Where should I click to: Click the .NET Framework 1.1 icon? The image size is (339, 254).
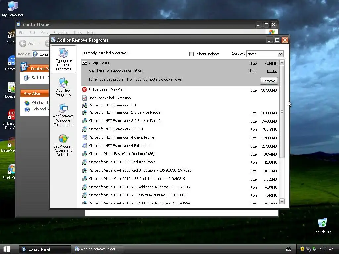[x=85, y=105]
